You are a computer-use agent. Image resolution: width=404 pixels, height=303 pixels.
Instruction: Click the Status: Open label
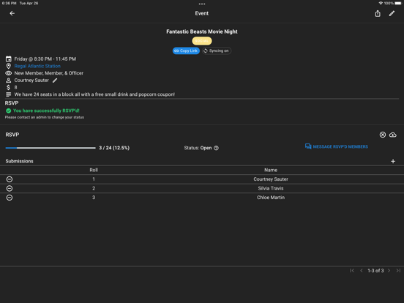198,148
